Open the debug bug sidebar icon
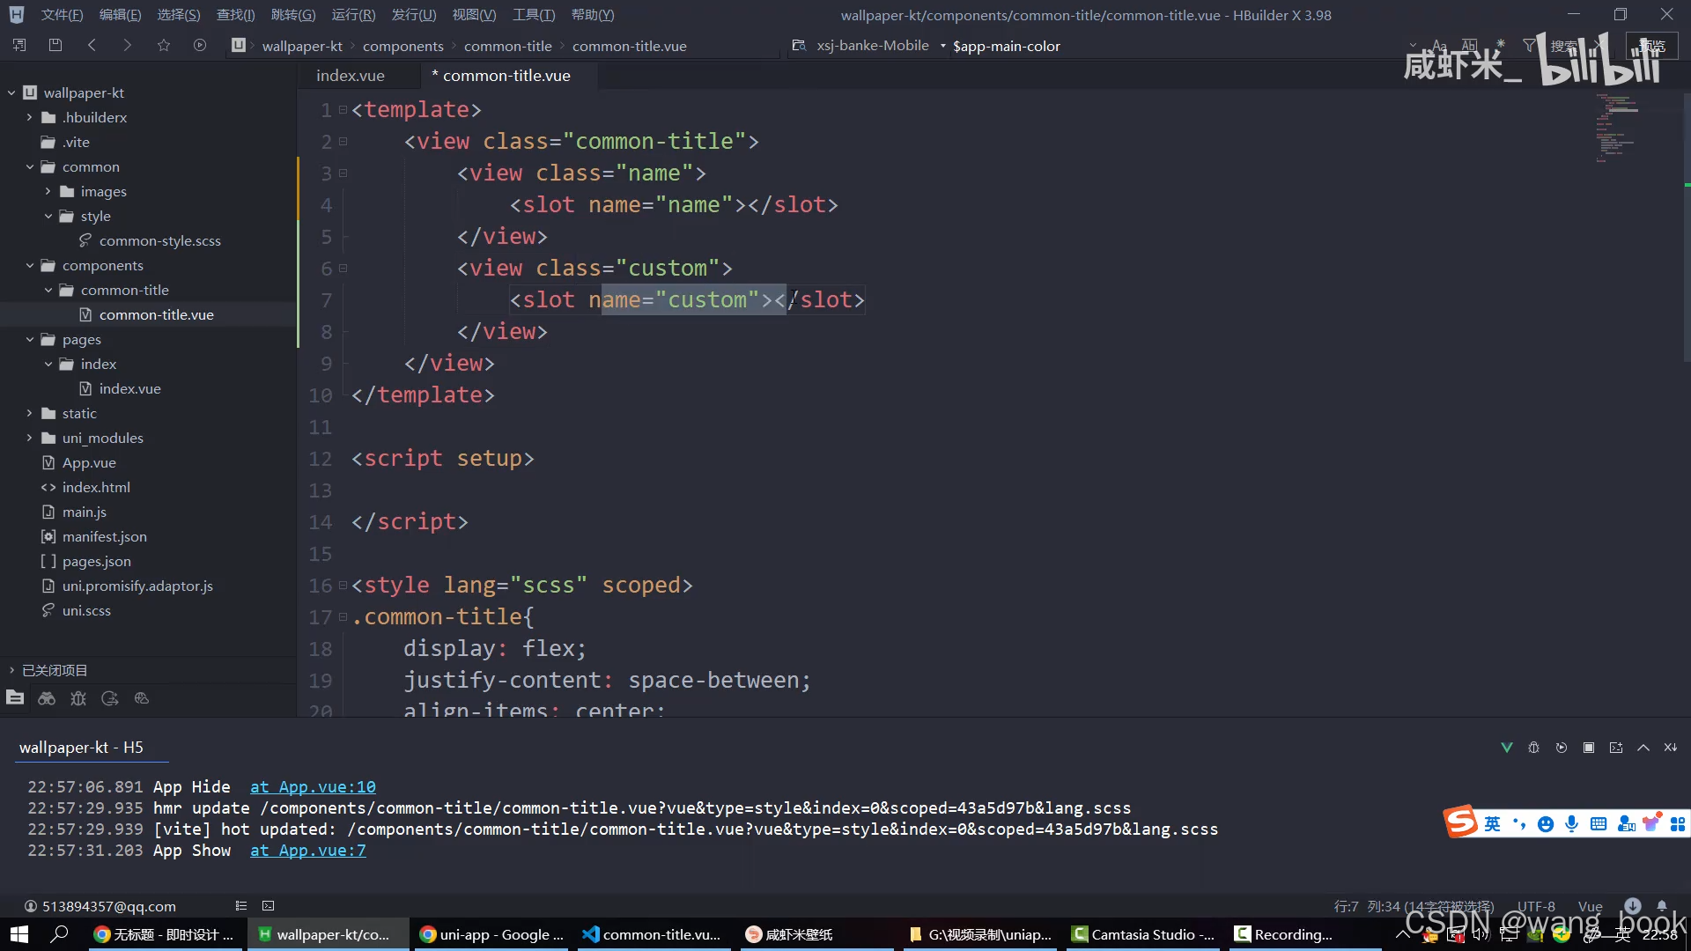 click(78, 698)
